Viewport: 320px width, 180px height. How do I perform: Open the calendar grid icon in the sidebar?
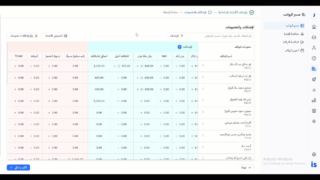(314, 111)
